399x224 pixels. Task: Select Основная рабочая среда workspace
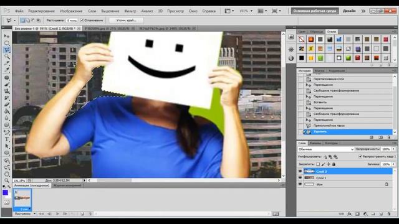[315, 11]
